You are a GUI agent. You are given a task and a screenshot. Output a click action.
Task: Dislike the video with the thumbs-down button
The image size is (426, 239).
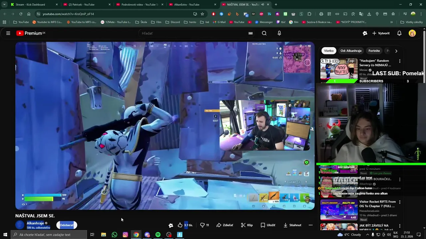pos(204,225)
